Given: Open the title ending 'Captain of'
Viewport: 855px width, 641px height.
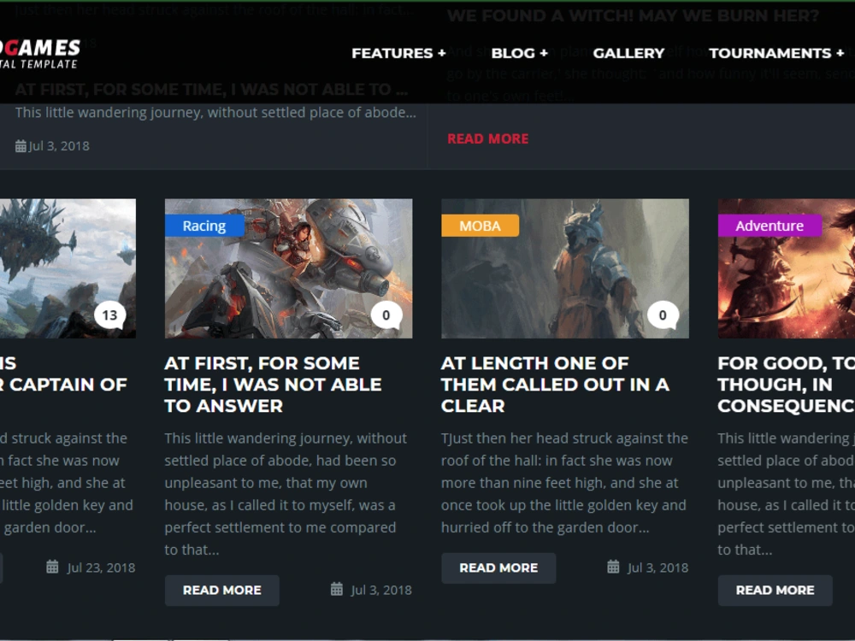Looking at the screenshot, I should pyautogui.click(x=63, y=374).
